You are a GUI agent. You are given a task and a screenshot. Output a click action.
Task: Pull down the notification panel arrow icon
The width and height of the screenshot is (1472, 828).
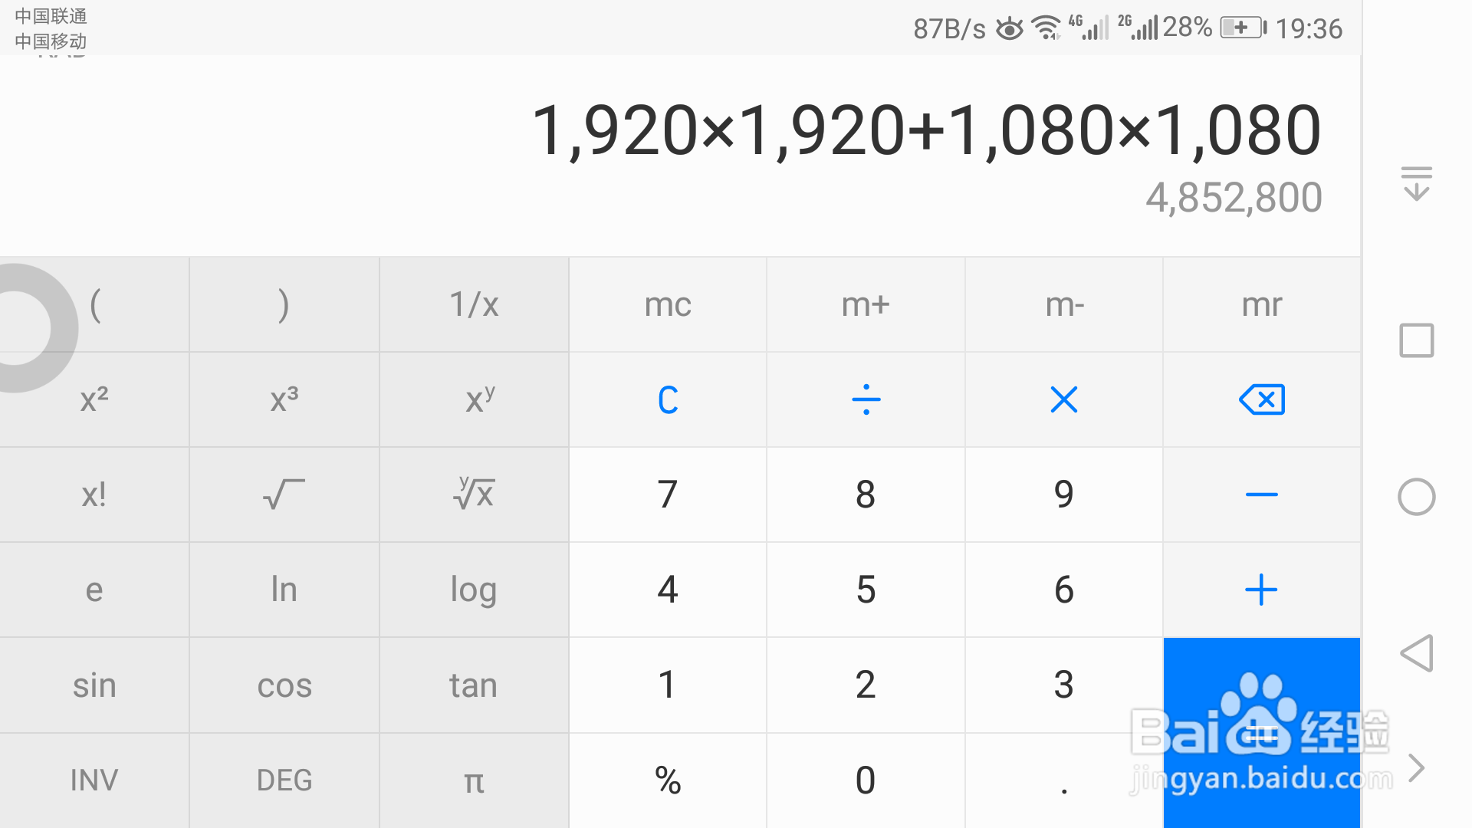click(x=1416, y=184)
